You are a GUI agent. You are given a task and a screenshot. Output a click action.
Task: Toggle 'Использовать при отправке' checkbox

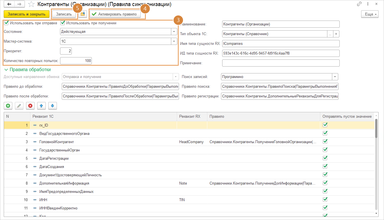coord(6,23)
